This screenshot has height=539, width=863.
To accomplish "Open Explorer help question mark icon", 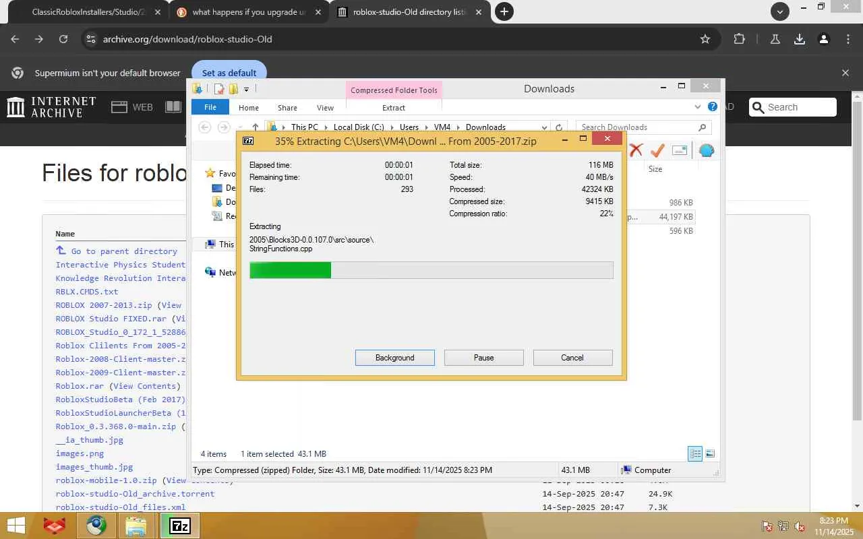I will point(713,107).
